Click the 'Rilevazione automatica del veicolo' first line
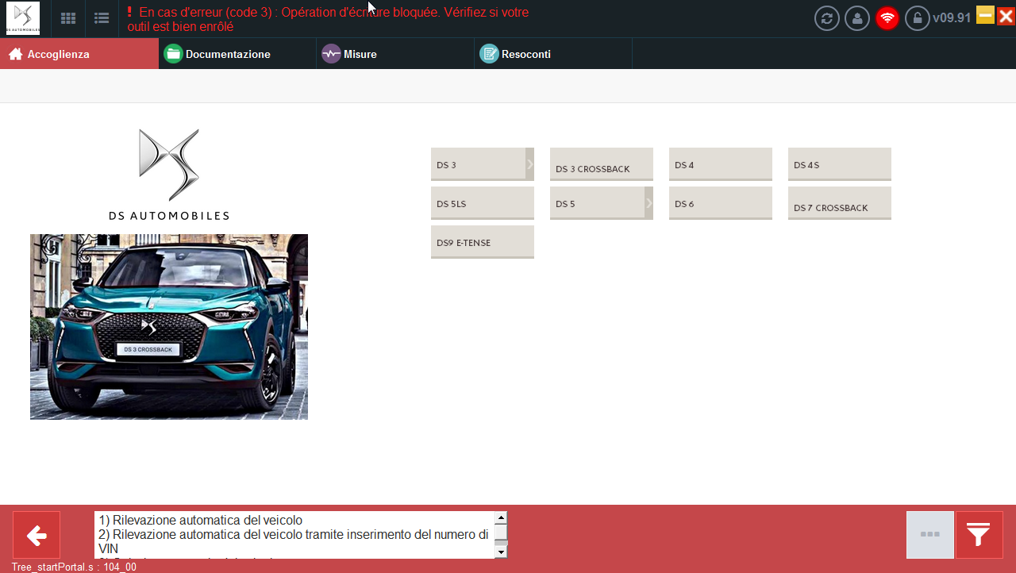Image resolution: width=1016 pixels, height=573 pixels. coord(201,521)
